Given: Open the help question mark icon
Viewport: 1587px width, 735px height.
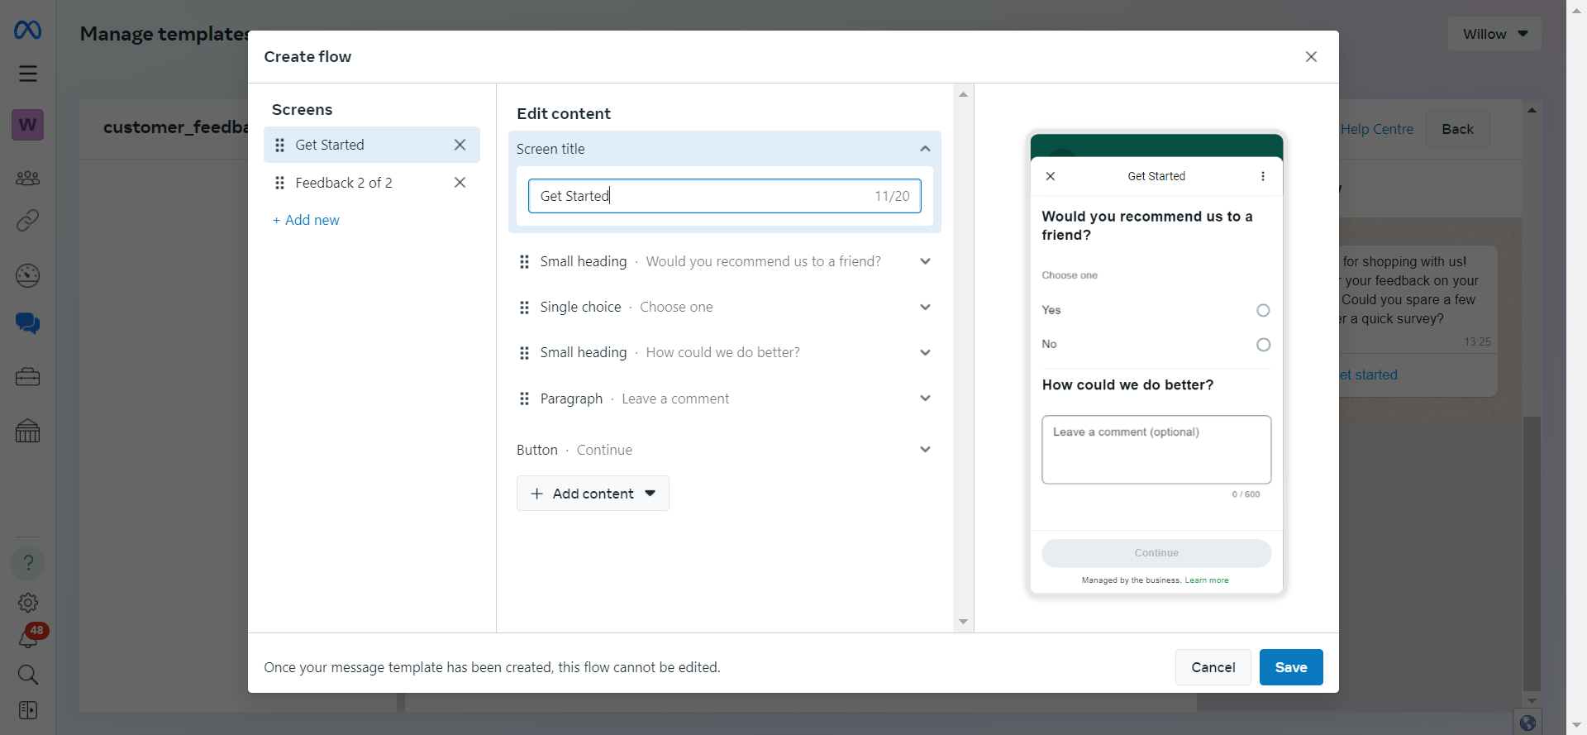Looking at the screenshot, I should tap(27, 563).
